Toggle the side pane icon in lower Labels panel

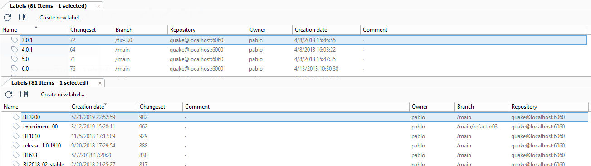pos(24,95)
